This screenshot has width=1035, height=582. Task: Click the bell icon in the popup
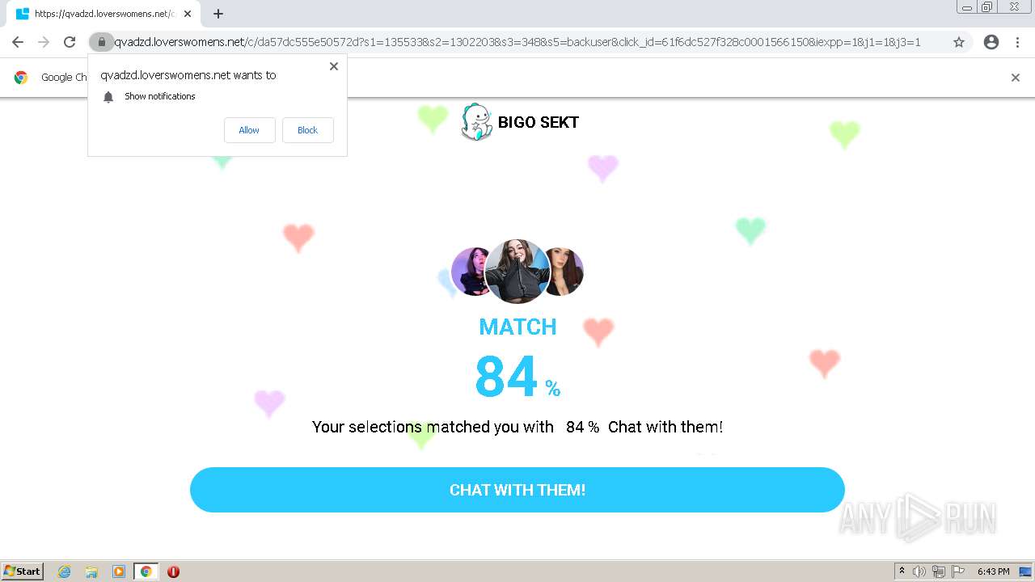108,97
